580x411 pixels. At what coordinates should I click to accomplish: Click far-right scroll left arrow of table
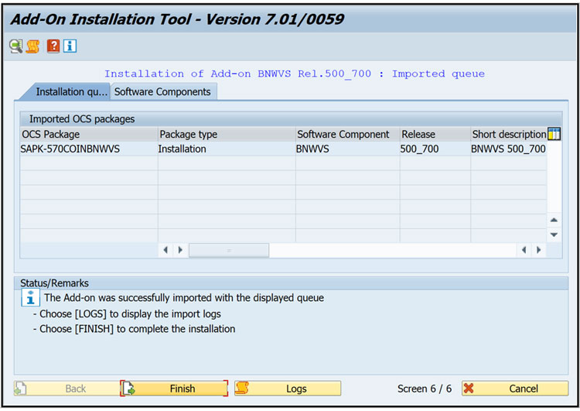click(524, 250)
